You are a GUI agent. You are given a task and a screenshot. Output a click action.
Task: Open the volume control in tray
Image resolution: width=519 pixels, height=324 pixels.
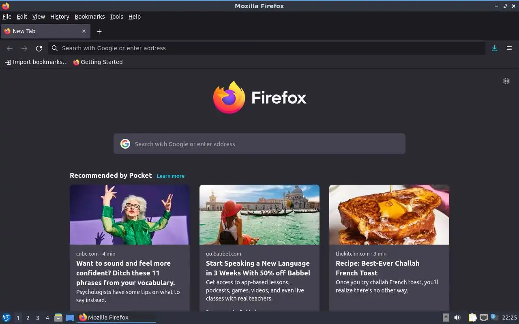[x=457, y=318]
